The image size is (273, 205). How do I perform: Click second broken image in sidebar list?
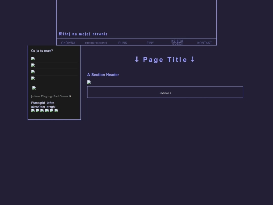(x=33, y=65)
